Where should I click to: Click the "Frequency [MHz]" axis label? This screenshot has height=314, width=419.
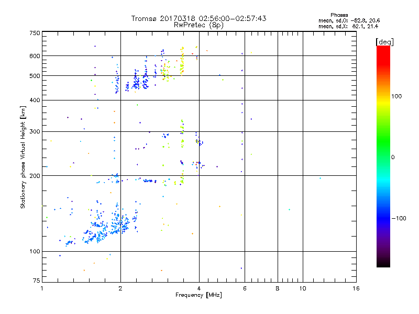click(x=199, y=295)
